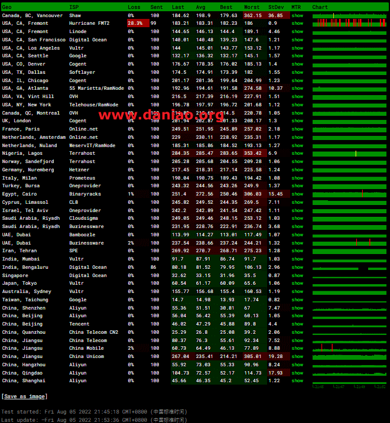Click show for Singapore Digital Ocean

pos(297,275)
